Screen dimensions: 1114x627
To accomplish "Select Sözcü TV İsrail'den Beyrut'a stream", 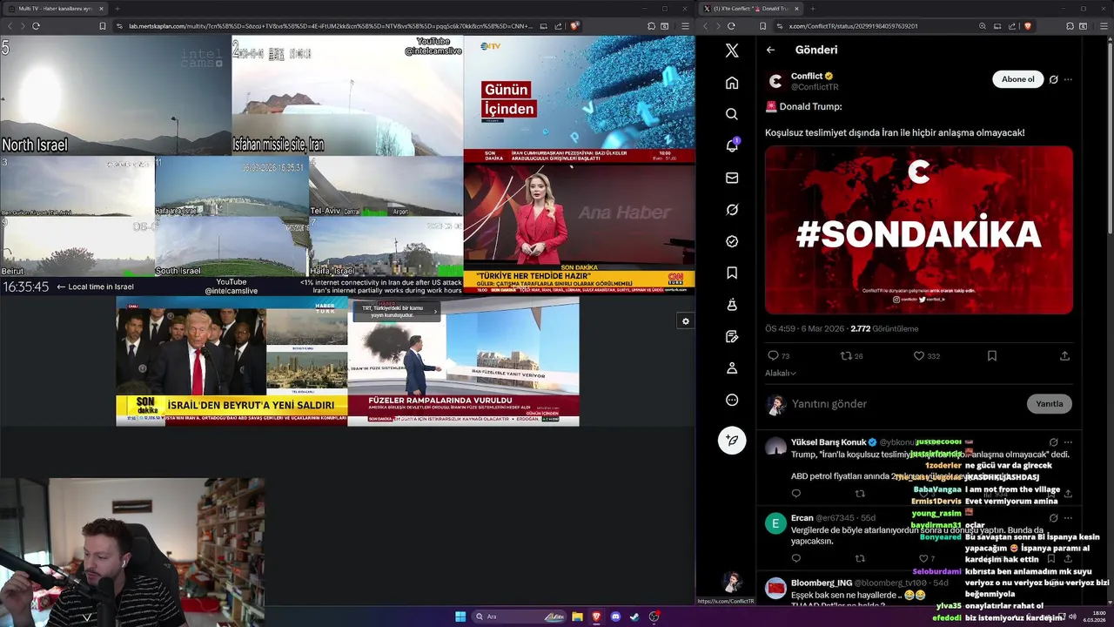I will point(232,361).
